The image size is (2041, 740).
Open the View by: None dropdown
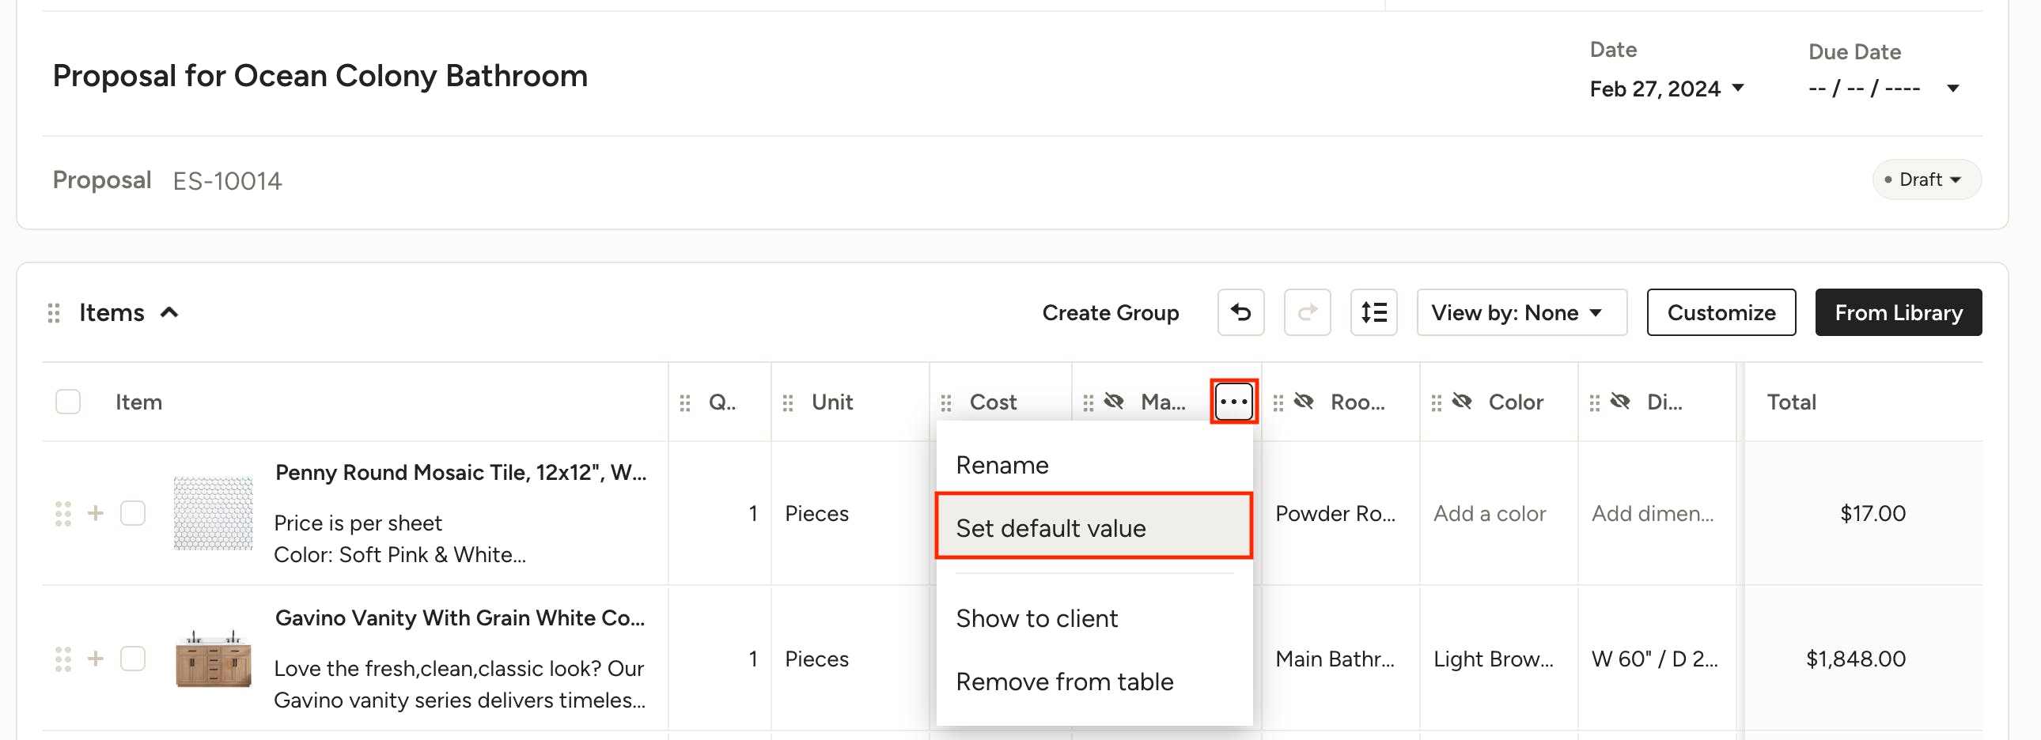1520,312
